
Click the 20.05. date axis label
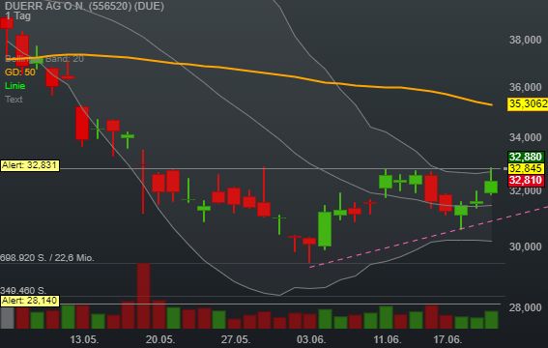point(160,339)
